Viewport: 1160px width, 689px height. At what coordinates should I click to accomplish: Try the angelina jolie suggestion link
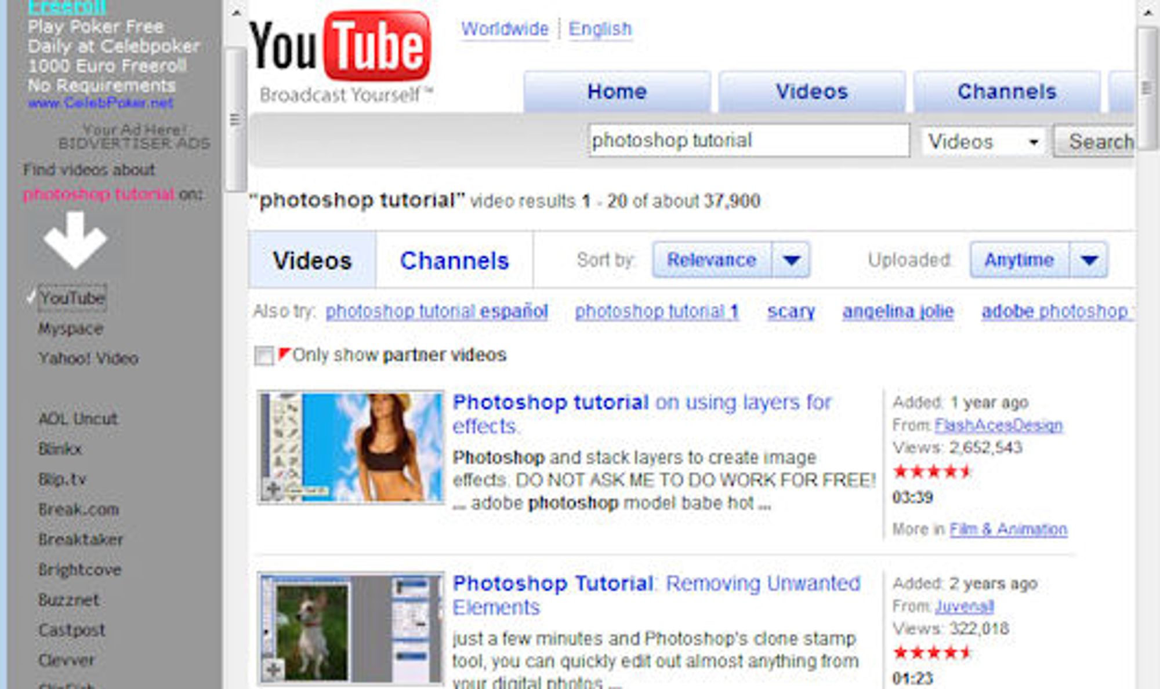tap(898, 312)
